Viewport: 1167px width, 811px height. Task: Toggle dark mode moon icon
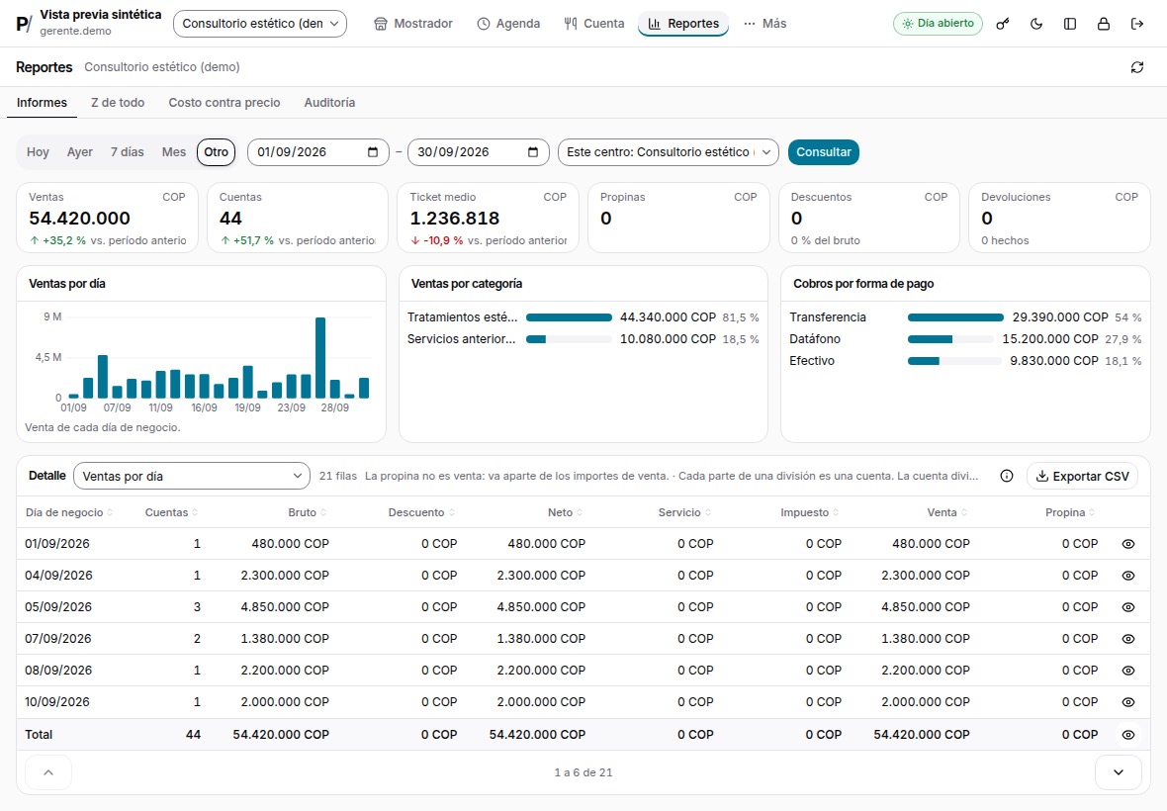pyautogui.click(x=1036, y=24)
